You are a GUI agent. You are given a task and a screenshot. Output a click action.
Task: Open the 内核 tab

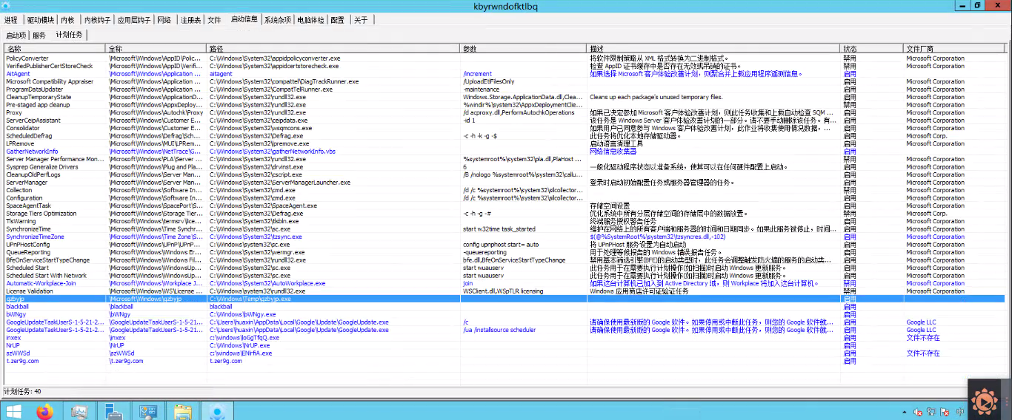[68, 20]
